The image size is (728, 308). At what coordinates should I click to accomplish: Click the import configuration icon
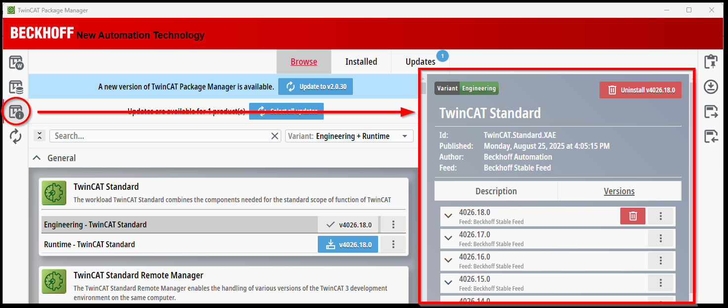711,136
